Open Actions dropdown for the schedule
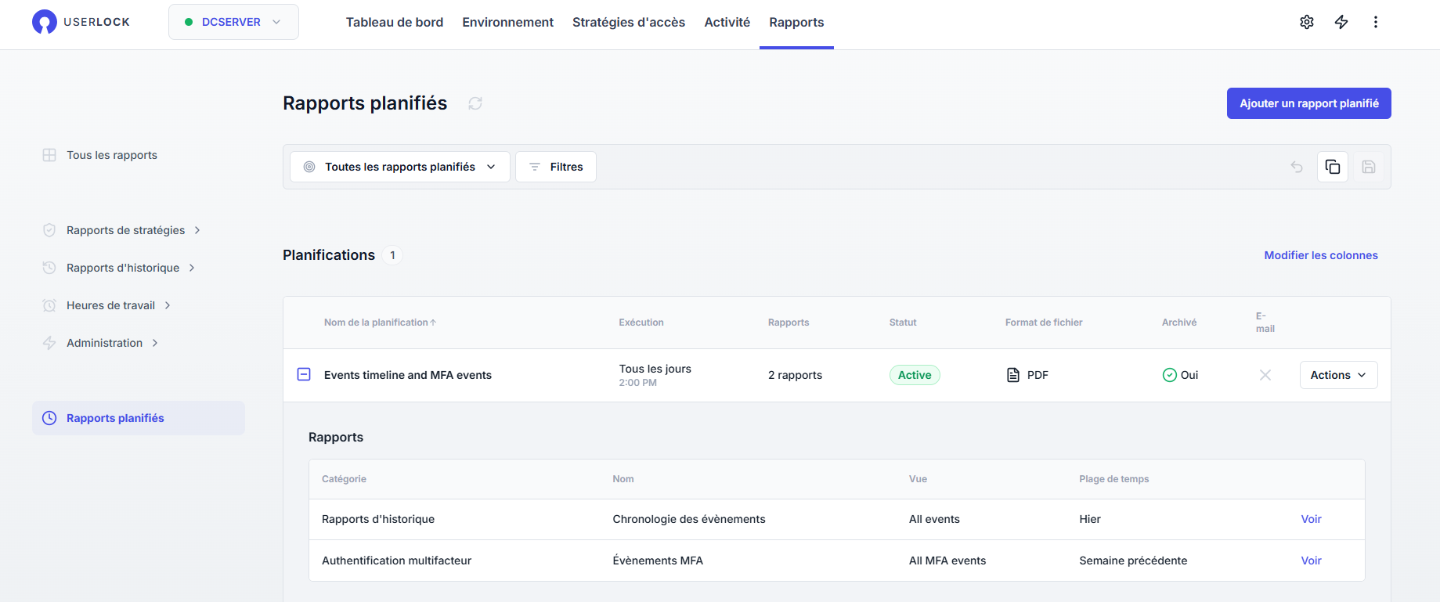 1337,375
